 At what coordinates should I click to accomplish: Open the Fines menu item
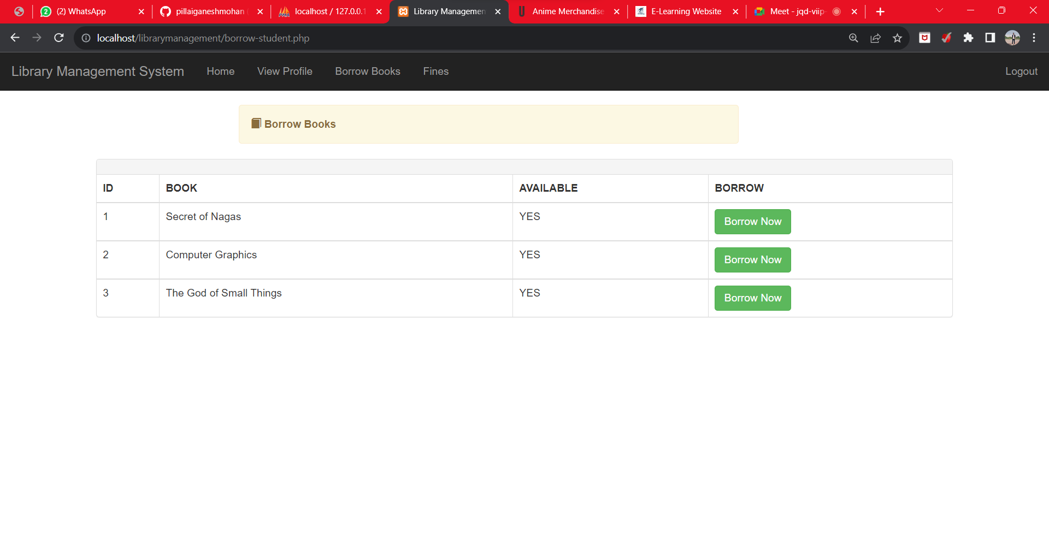click(435, 72)
